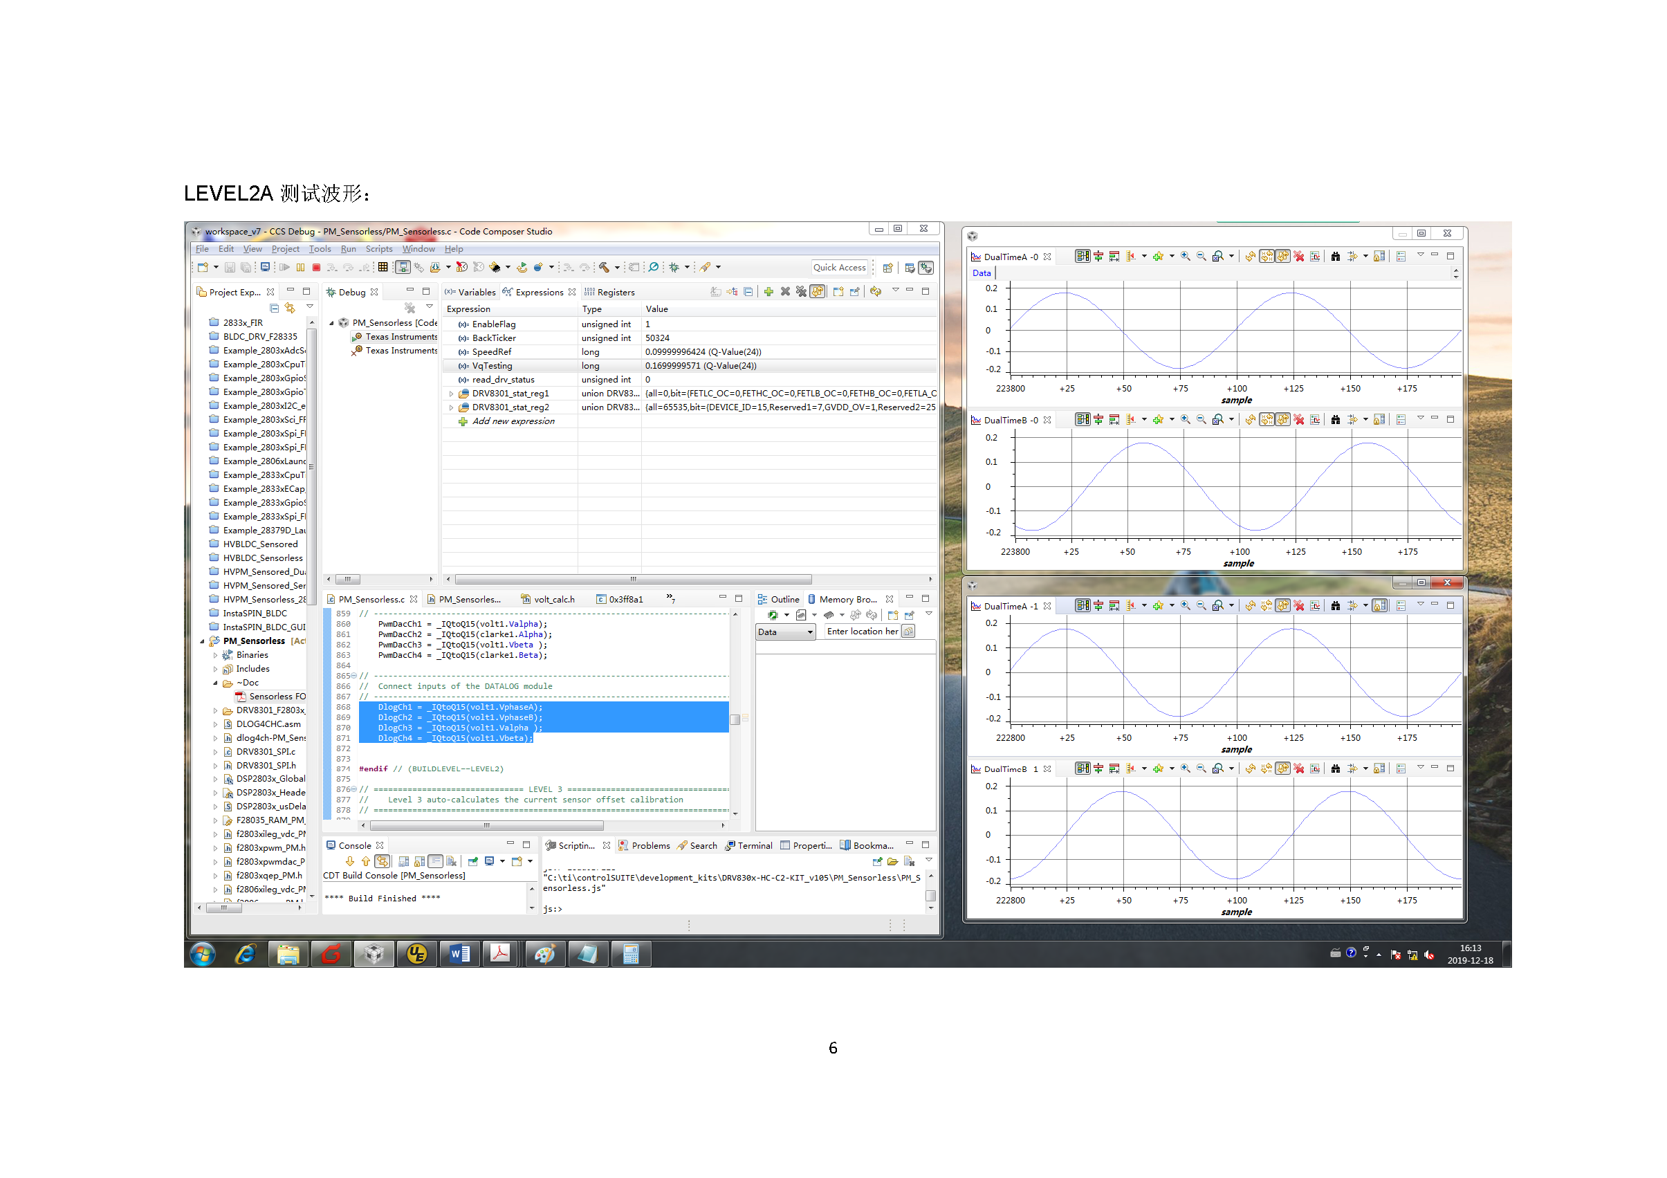The width and height of the screenshot is (1667, 1178).
Task: Toggle continuous refresh in Expressions view
Action: point(818,292)
